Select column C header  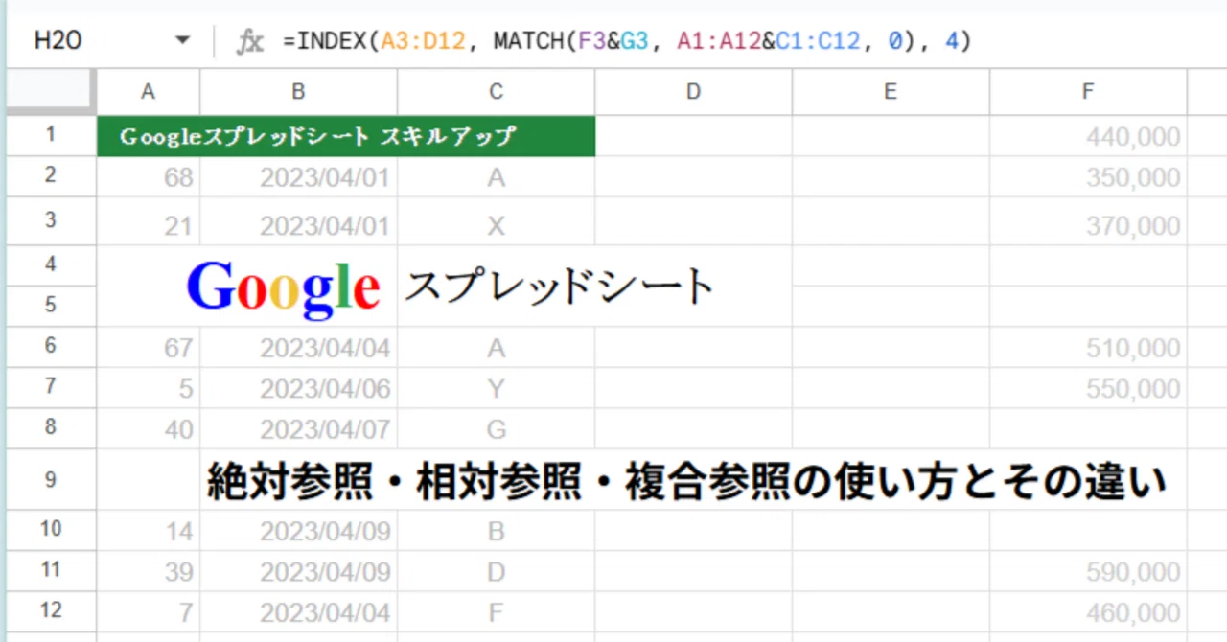496,92
